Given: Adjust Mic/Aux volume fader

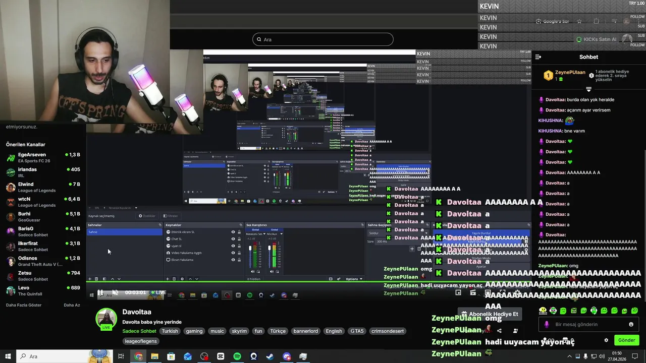Looking at the screenshot, I should (269, 248).
